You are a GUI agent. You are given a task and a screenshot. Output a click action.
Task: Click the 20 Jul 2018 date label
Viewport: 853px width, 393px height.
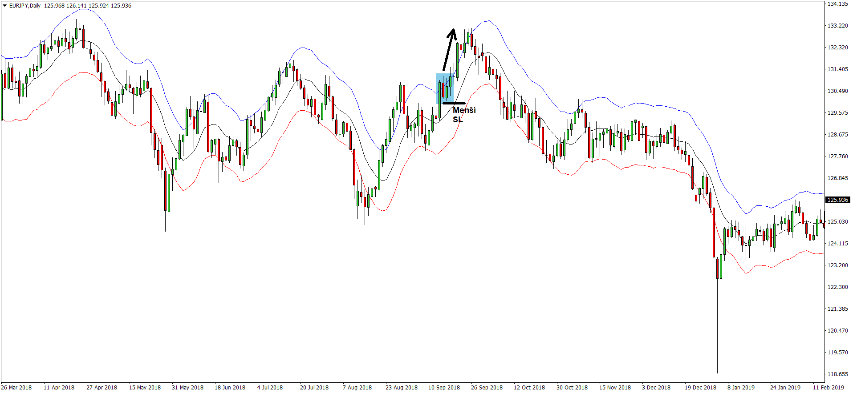pos(314,388)
